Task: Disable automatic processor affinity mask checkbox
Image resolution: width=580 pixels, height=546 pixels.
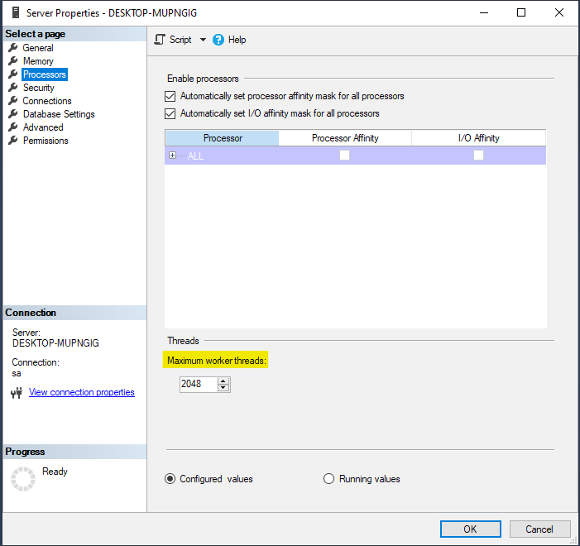Action: pyautogui.click(x=171, y=96)
